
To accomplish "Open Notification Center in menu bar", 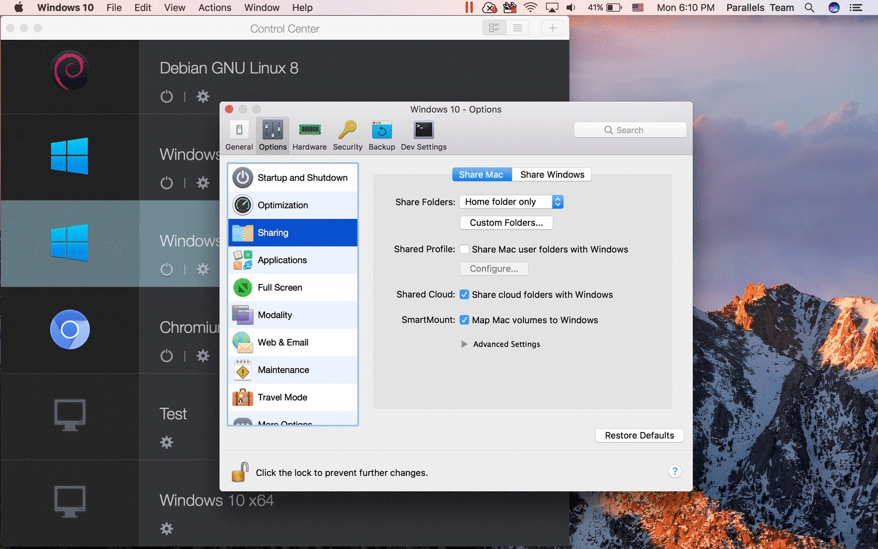I will pyautogui.click(x=856, y=8).
